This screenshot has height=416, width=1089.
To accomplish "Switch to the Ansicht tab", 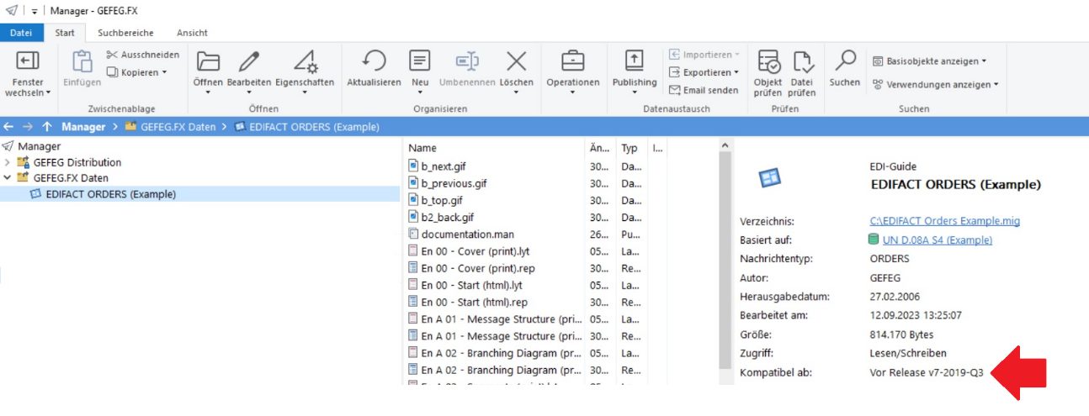I will (192, 33).
